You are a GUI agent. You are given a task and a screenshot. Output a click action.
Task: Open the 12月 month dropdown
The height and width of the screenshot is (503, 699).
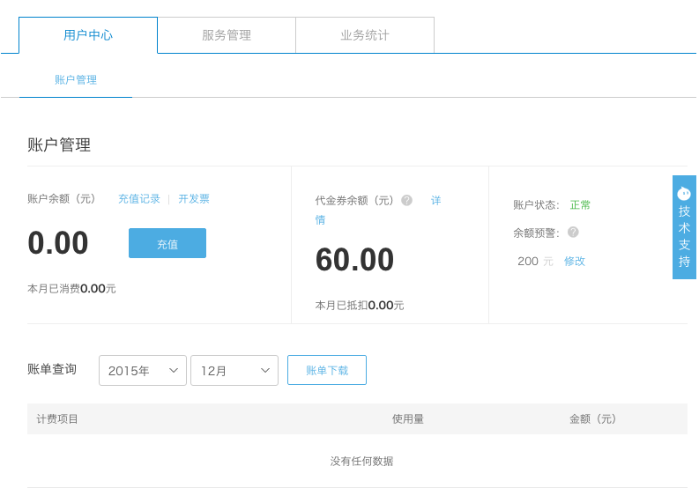point(234,371)
